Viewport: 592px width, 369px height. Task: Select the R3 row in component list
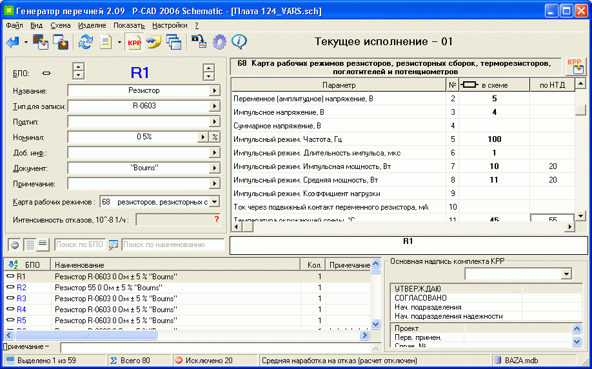188,299
